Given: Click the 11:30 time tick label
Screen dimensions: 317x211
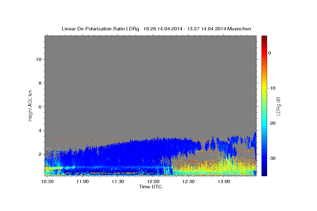Looking at the screenshot, I should [x=118, y=182].
